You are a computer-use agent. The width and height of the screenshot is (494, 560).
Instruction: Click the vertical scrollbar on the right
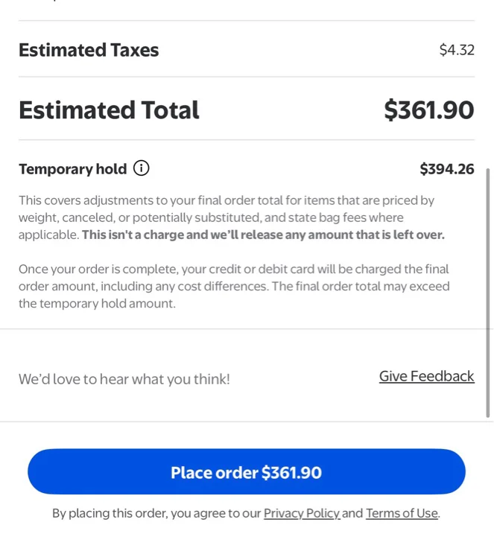pos(488,293)
